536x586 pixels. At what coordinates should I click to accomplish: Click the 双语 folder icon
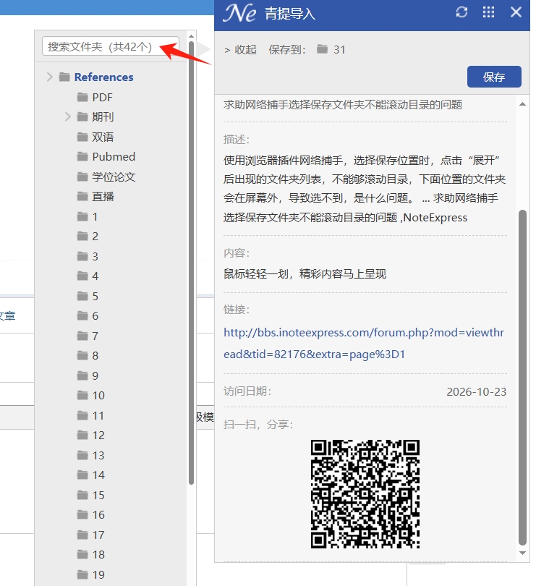coord(82,137)
